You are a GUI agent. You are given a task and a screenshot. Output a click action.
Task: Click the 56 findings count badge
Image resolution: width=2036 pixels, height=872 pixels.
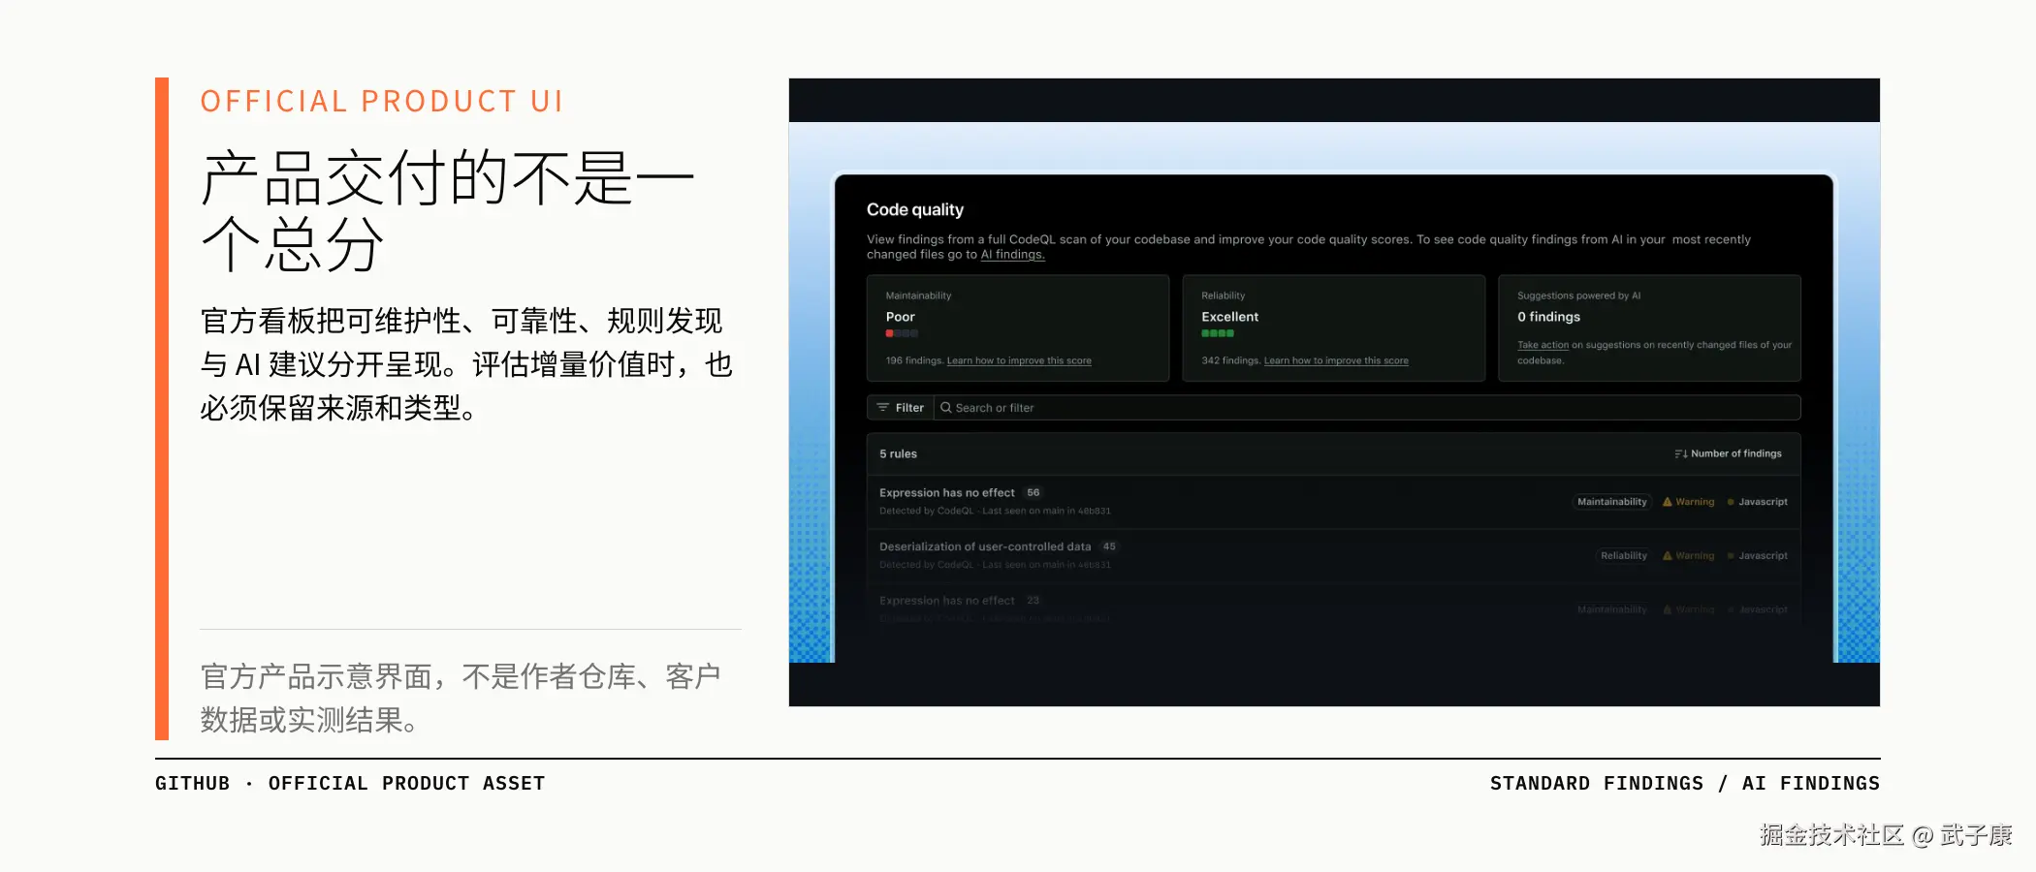pos(1034,493)
